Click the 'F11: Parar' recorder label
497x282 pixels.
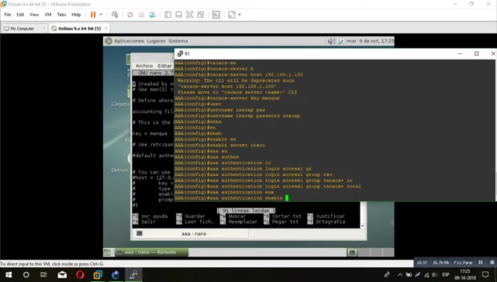tap(463, 262)
